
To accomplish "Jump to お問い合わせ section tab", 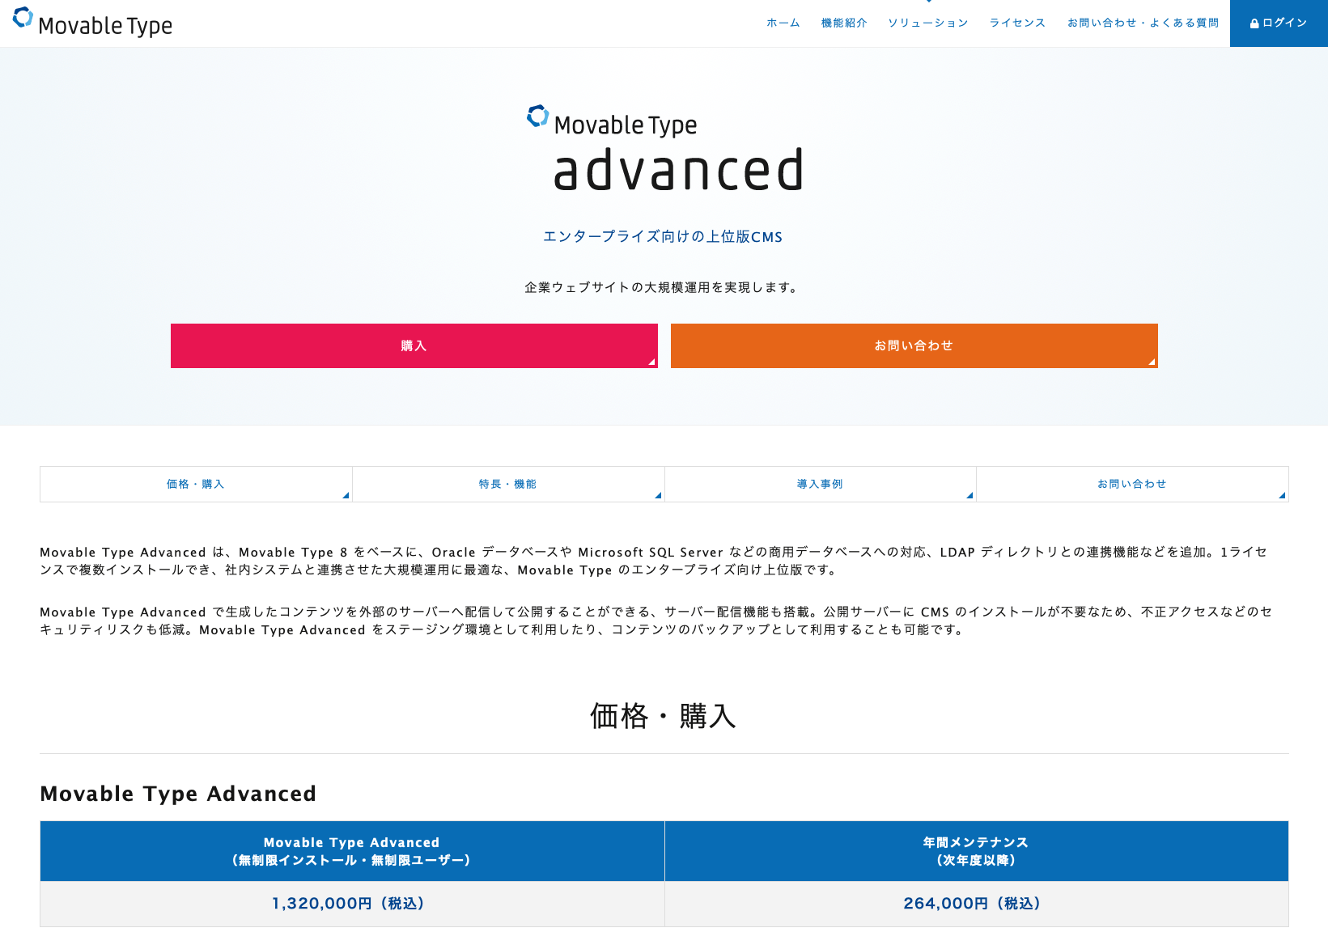I will click(1132, 484).
